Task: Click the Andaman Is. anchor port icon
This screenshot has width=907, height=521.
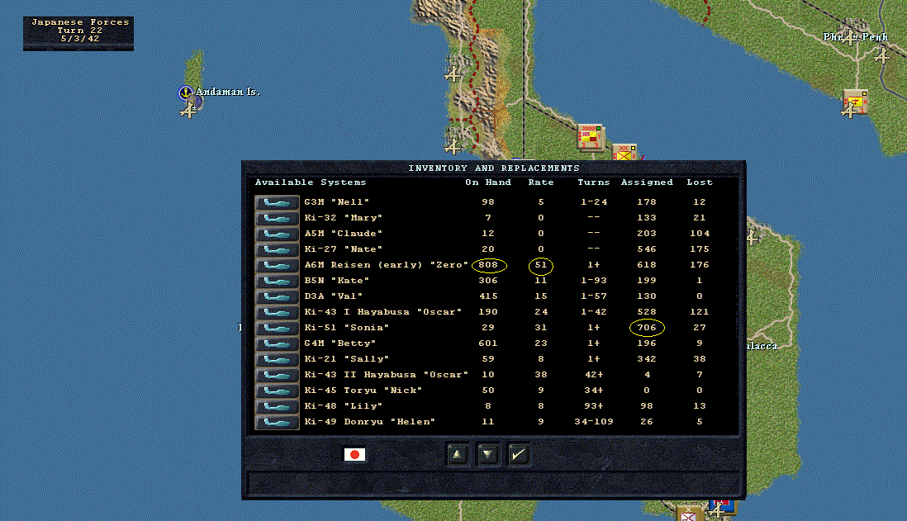Action: tap(185, 92)
